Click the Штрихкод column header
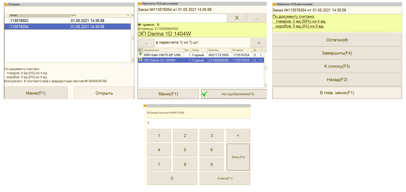Screen dimensions: 406x192 (x=220, y=50)
